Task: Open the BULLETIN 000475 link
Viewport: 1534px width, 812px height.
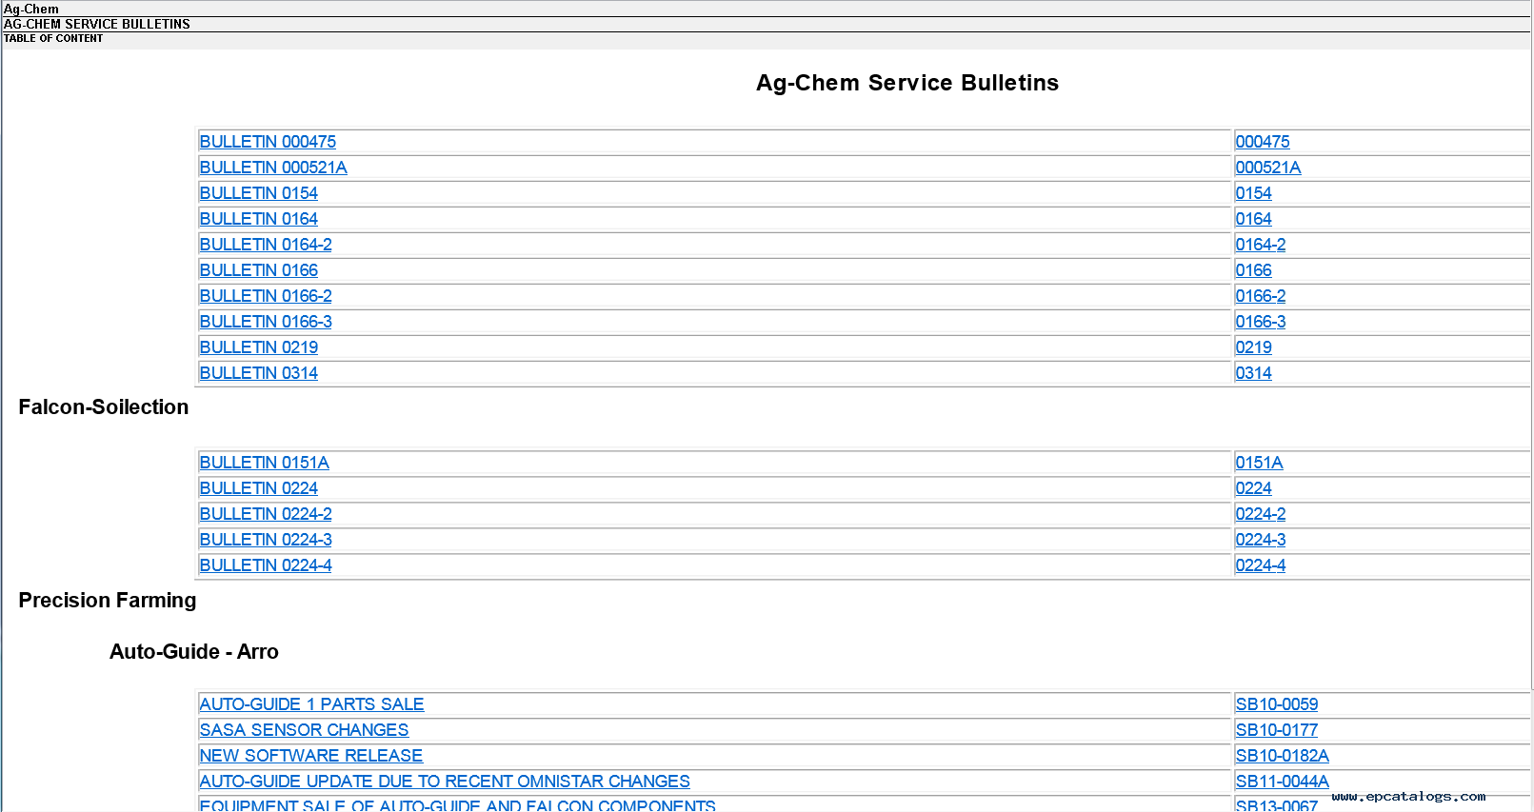Action: click(x=268, y=142)
